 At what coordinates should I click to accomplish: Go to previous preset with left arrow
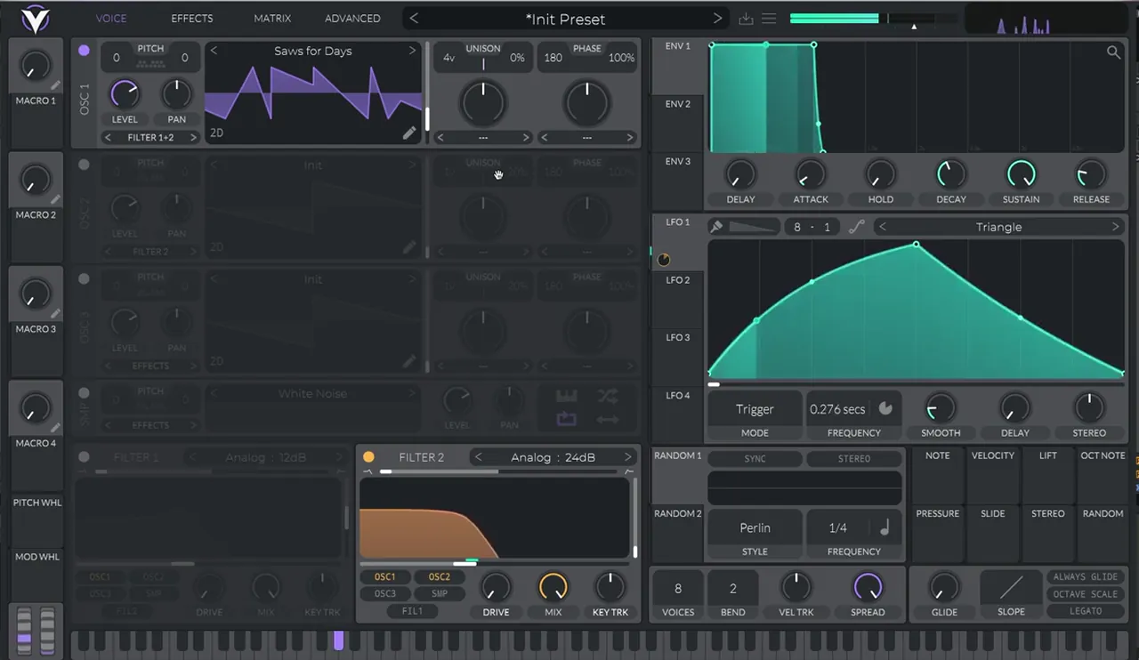(x=414, y=19)
